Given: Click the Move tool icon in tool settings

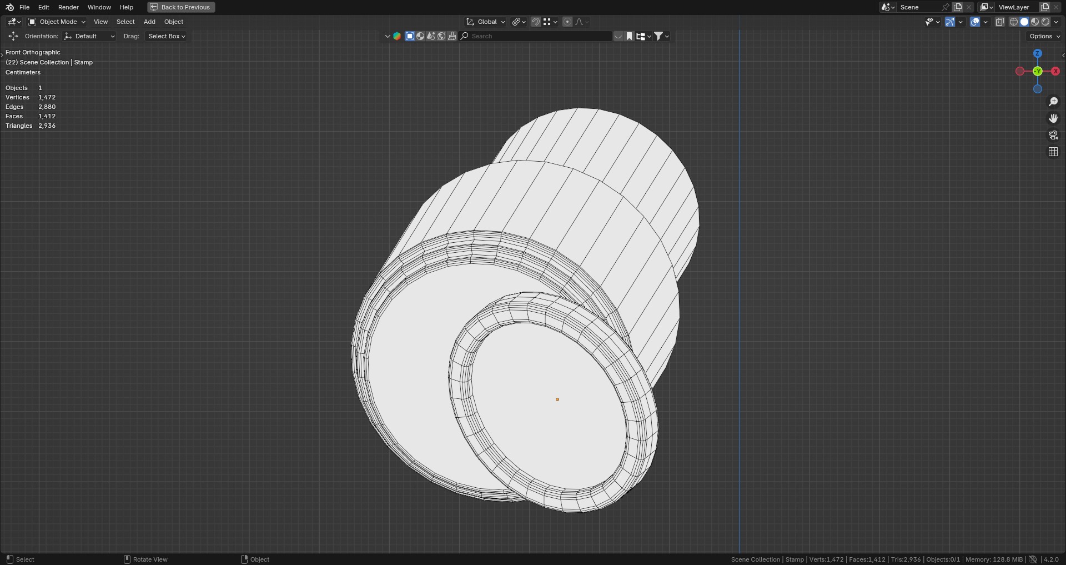Looking at the screenshot, I should (x=13, y=36).
